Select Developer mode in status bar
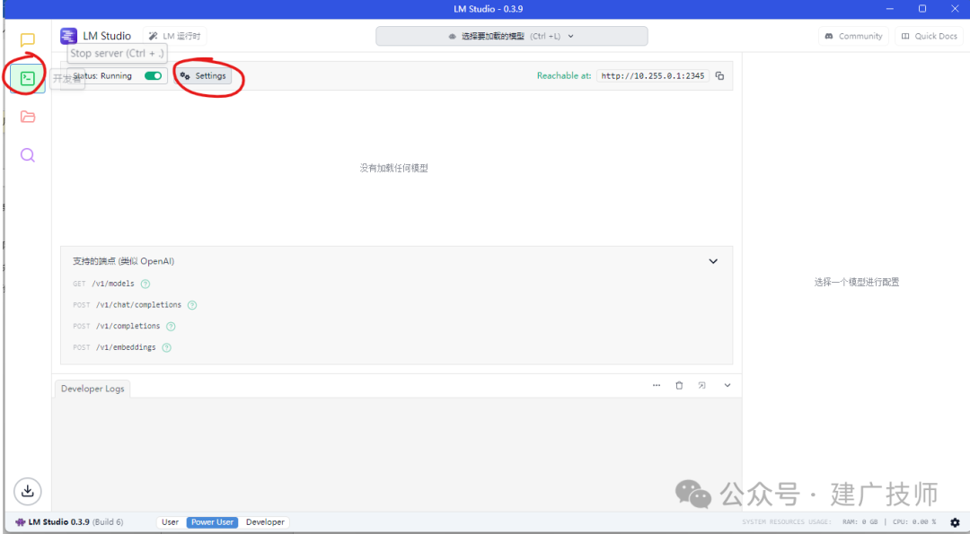The width and height of the screenshot is (970, 534). coord(265,522)
